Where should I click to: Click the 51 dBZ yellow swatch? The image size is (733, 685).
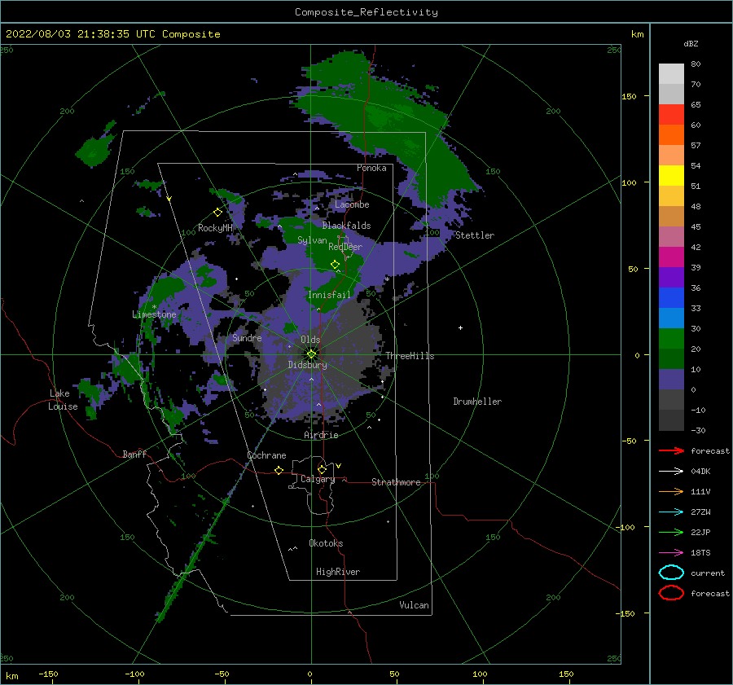pyautogui.click(x=671, y=176)
